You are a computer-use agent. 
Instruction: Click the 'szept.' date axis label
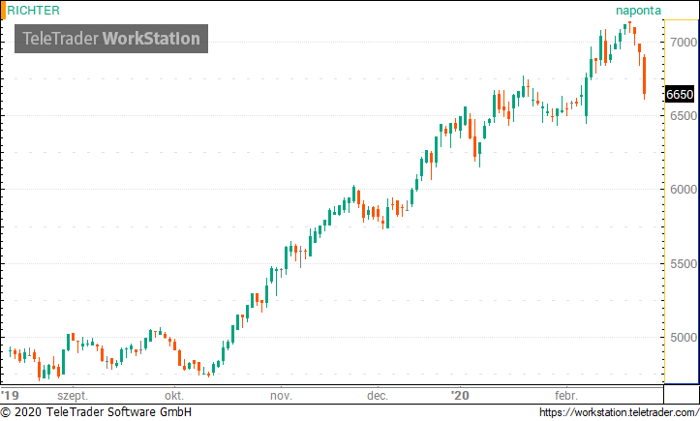pos(73,396)
